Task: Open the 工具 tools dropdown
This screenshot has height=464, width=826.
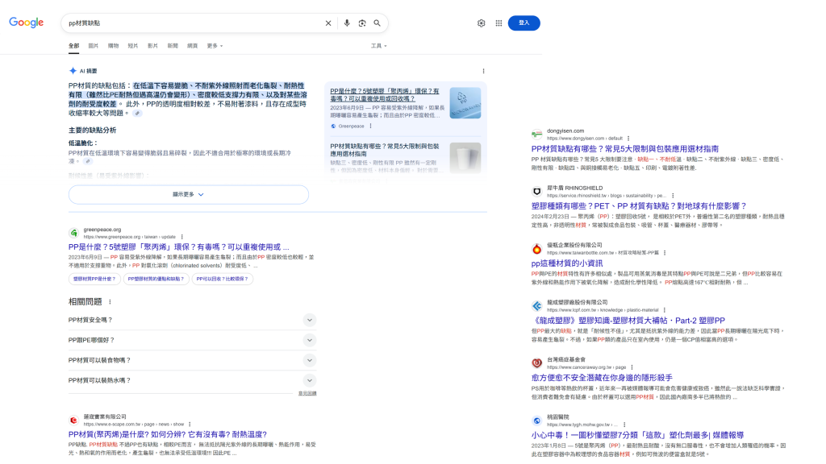Action: (378, 46)
